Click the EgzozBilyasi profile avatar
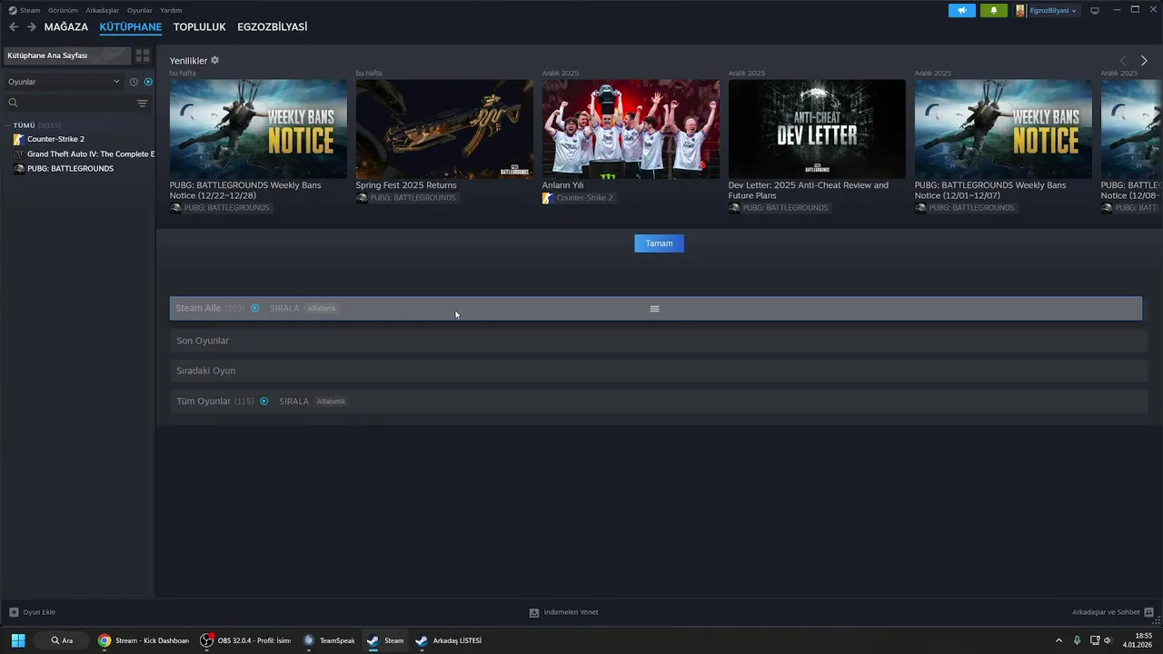Image resolution: width=1163 pixels, height=654 pixels. click(x=1020, y=11)
